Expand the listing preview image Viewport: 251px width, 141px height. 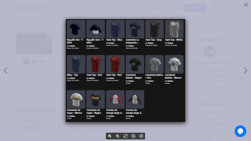coord(50,34)
